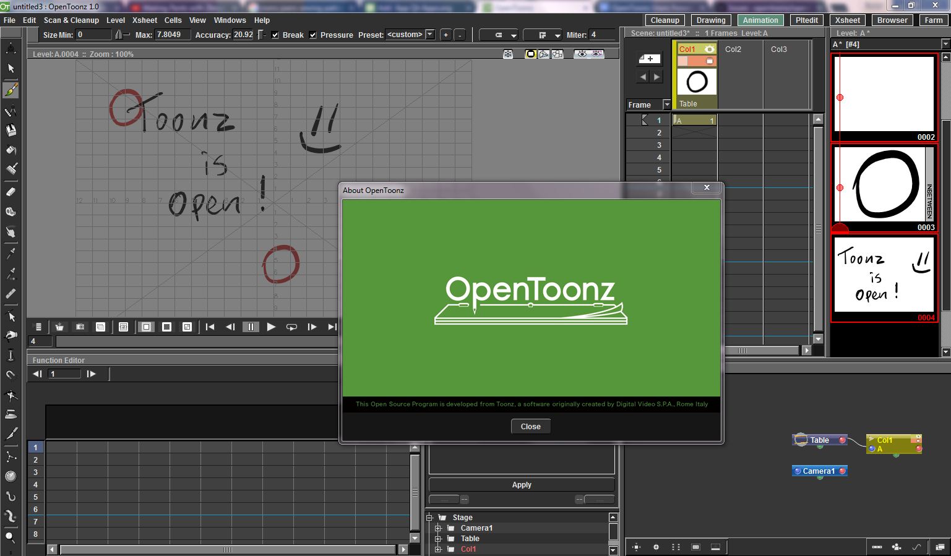The image size is (951, 556).
Task: Select the Brush tool
Action: pos(11,90)
